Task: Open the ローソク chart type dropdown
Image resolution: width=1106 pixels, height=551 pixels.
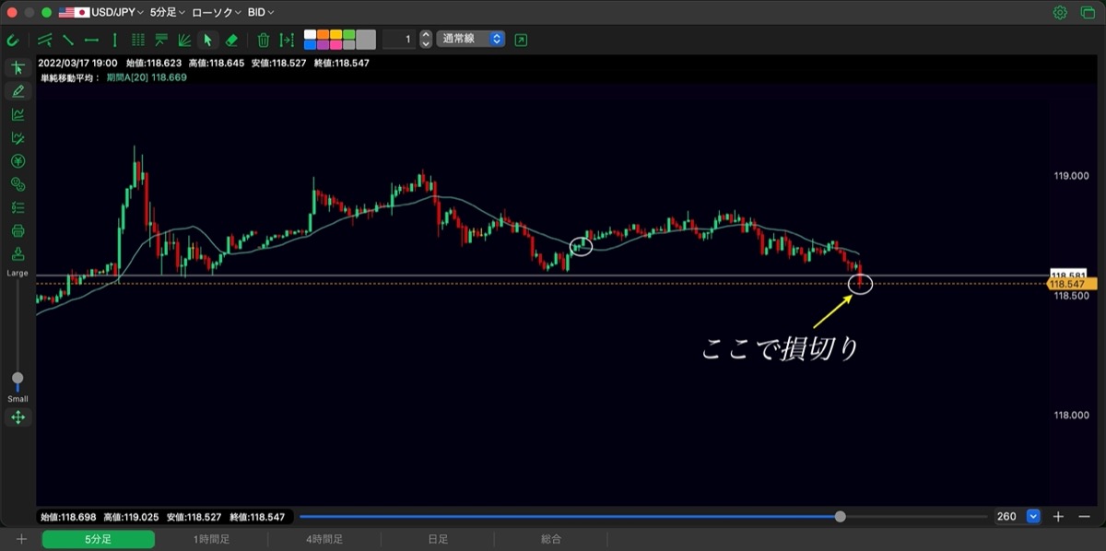Action: pyautogui.click(x=217, y=13)
